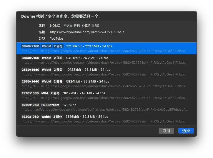The height and width of the screenshot is (158, 213).
Task: Select the 23136kbit 229.1 MB row
Action: coord(106,48)
